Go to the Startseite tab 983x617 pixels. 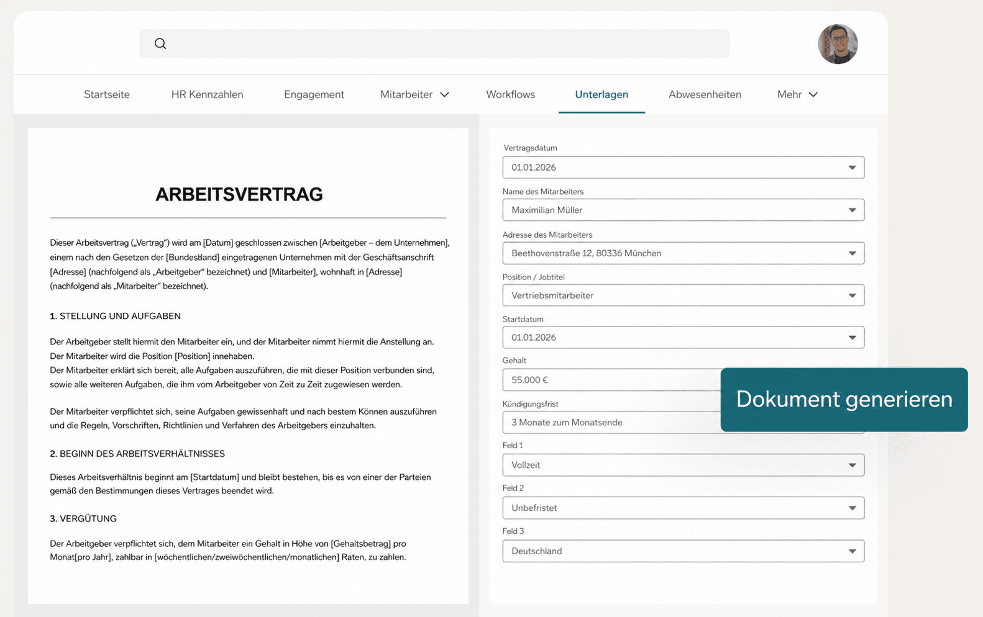pyautogui.click(x=107, y=94)
